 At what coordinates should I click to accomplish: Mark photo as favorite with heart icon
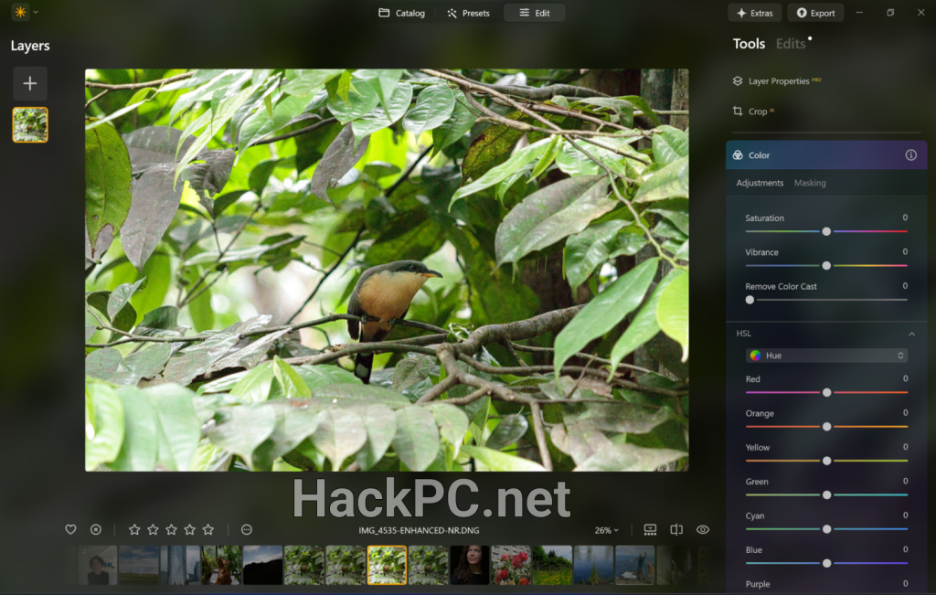point(70,529)
